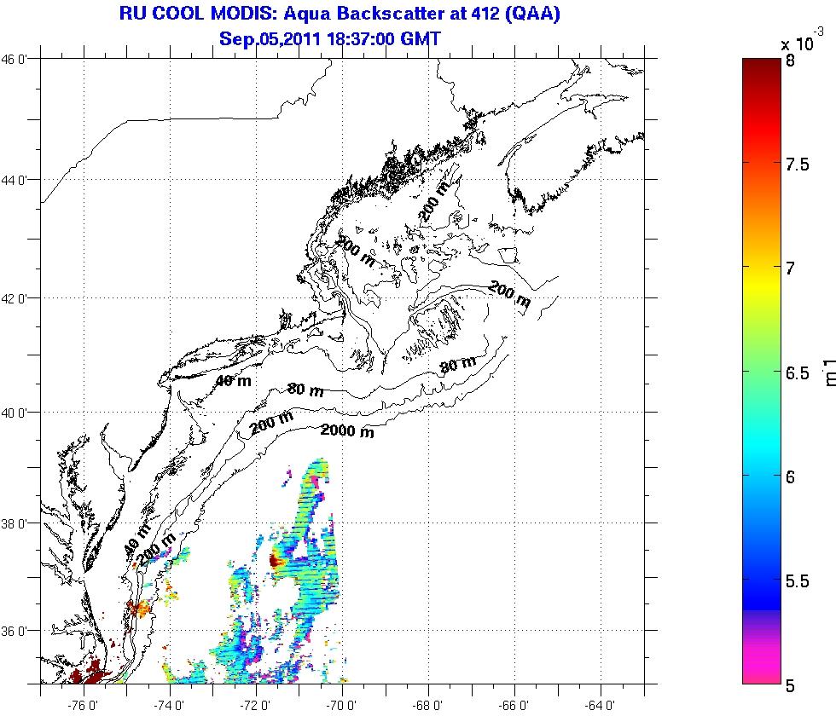The image size is (836, 716).
Task: Click the latitude label "38 0'"
Action: tap(14, 523)
